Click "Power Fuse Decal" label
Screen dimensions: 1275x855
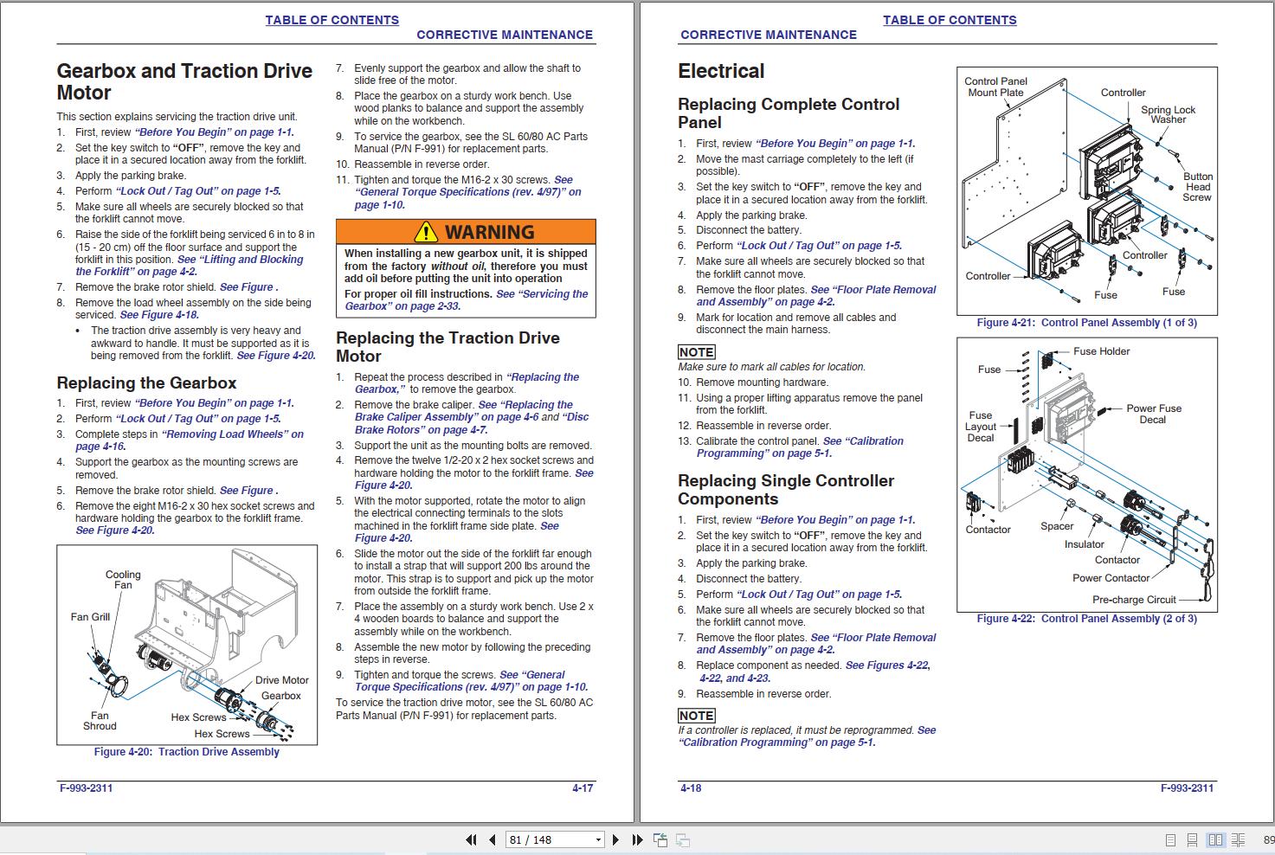[1154, 414]
